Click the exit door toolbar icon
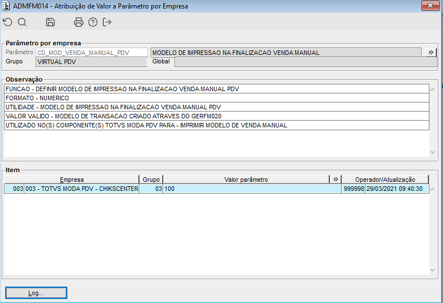This screenshot has width=443, height=303. pos(107,22)
